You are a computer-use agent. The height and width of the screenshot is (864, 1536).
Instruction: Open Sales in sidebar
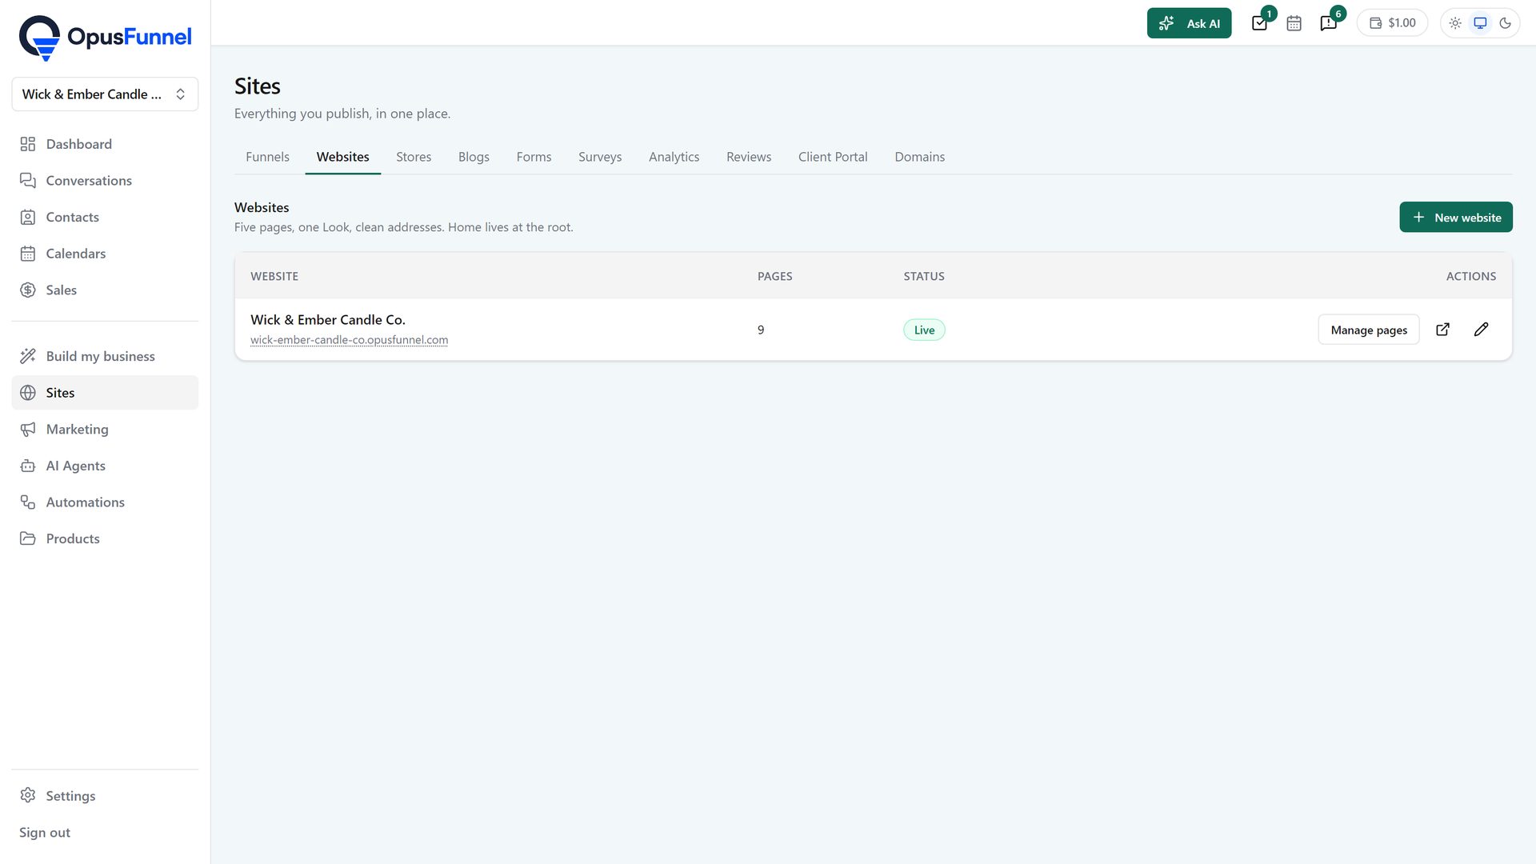(105, 290)
